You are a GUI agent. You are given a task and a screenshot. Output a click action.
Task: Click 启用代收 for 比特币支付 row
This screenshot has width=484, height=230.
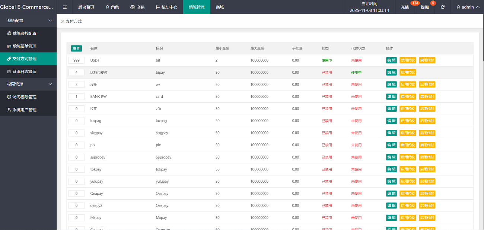[408, 73]
